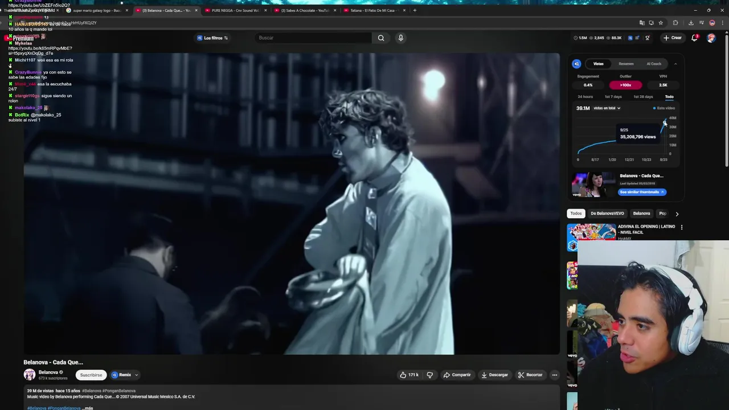The width and height of the screenshot is (729, 410).
Task: Click See similar thumbnails button
Action: tap(641, 192)
